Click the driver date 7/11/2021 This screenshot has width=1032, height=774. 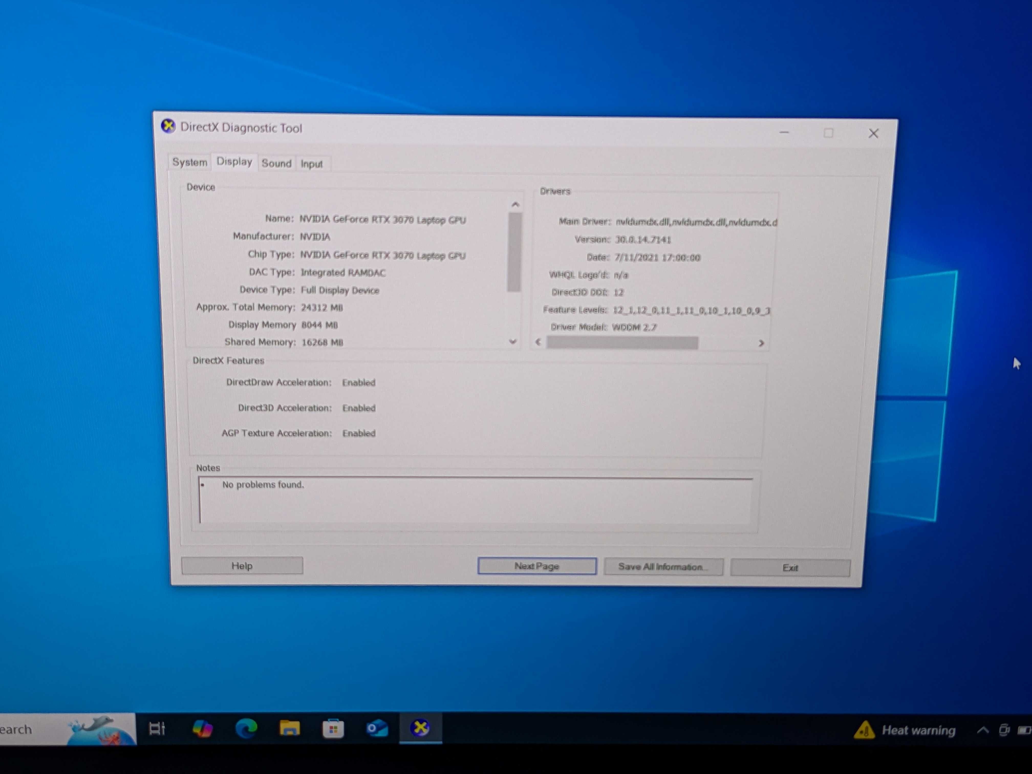coord(657,257)
